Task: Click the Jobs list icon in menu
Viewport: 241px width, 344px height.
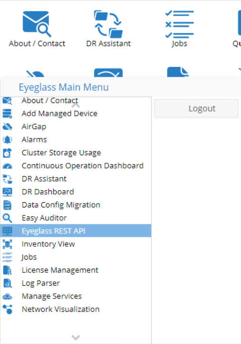Action: point(7,257)
